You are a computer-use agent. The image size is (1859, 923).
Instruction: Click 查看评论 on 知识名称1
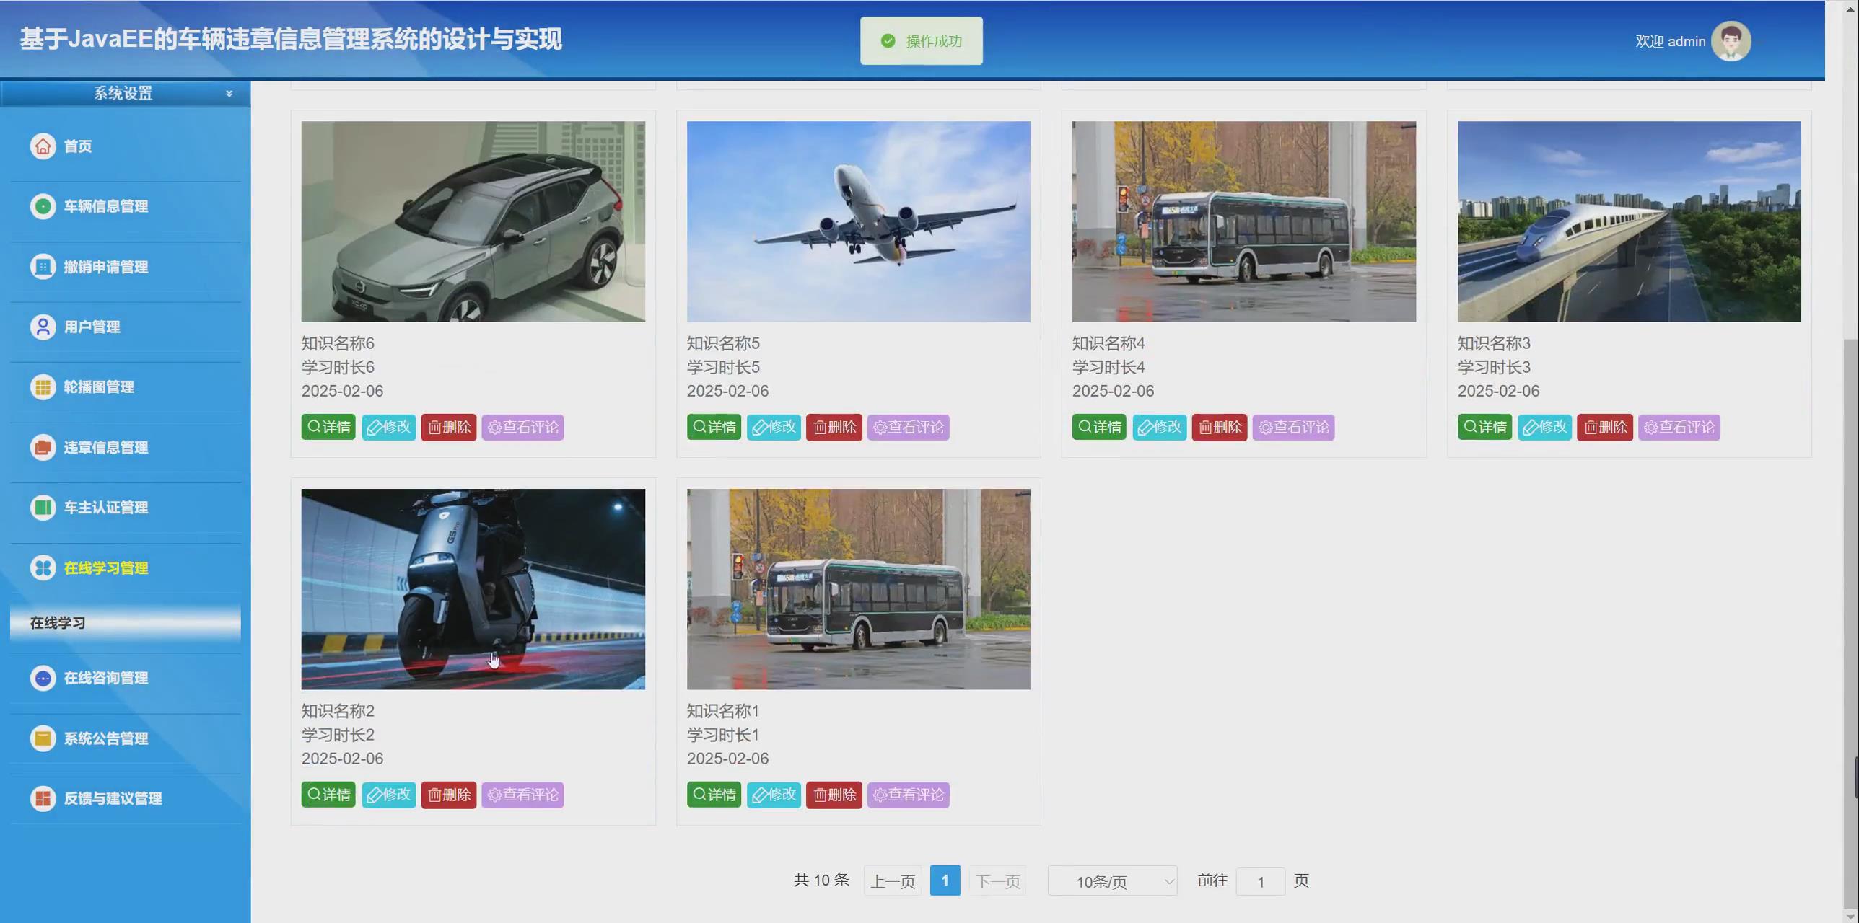tap(908, 795)
